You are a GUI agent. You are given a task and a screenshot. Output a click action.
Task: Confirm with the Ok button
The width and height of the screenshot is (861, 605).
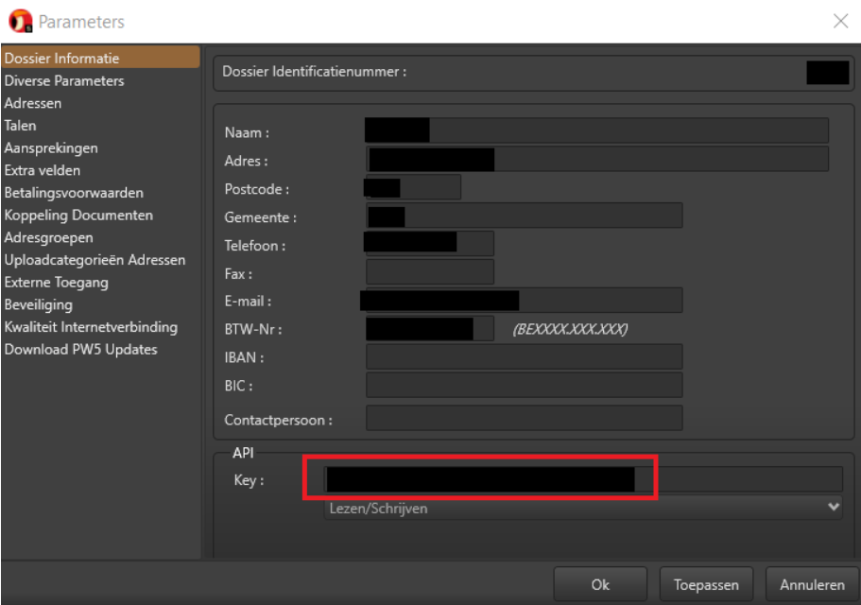(600, 585)
